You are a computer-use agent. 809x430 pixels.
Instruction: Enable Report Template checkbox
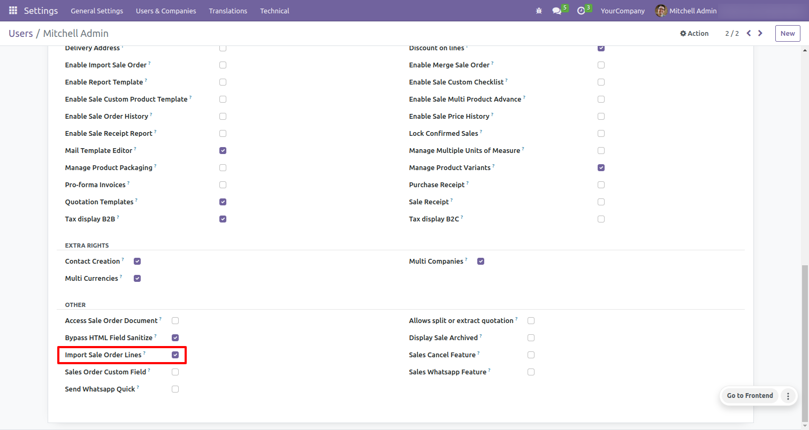click(x=223, y=82)
